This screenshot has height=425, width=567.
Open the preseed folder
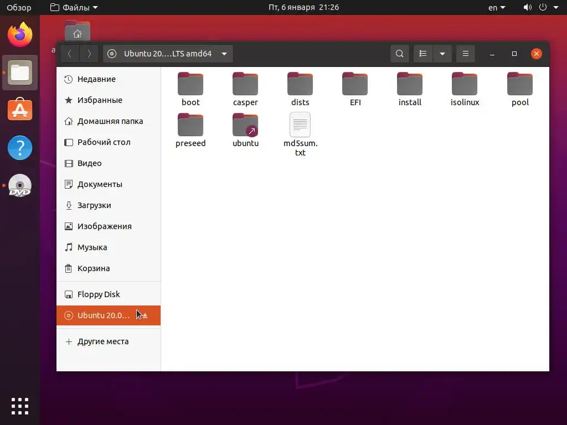coord(190,130)
